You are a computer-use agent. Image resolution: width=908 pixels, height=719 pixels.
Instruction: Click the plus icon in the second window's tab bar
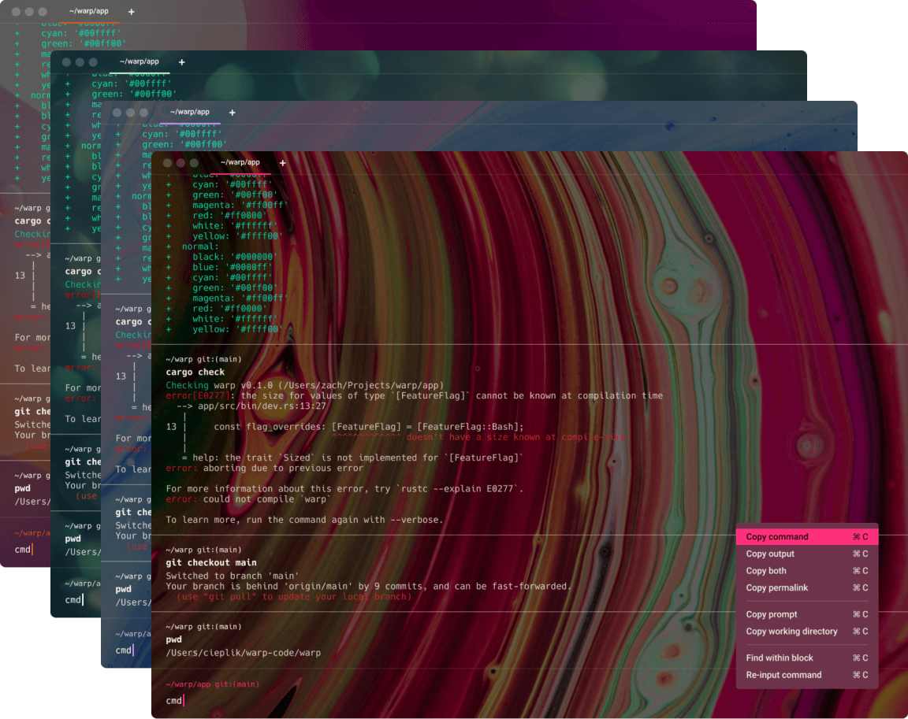point(181,61)
